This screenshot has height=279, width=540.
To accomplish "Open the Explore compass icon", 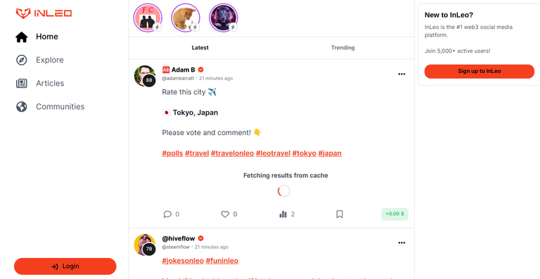I will point(21,60).
